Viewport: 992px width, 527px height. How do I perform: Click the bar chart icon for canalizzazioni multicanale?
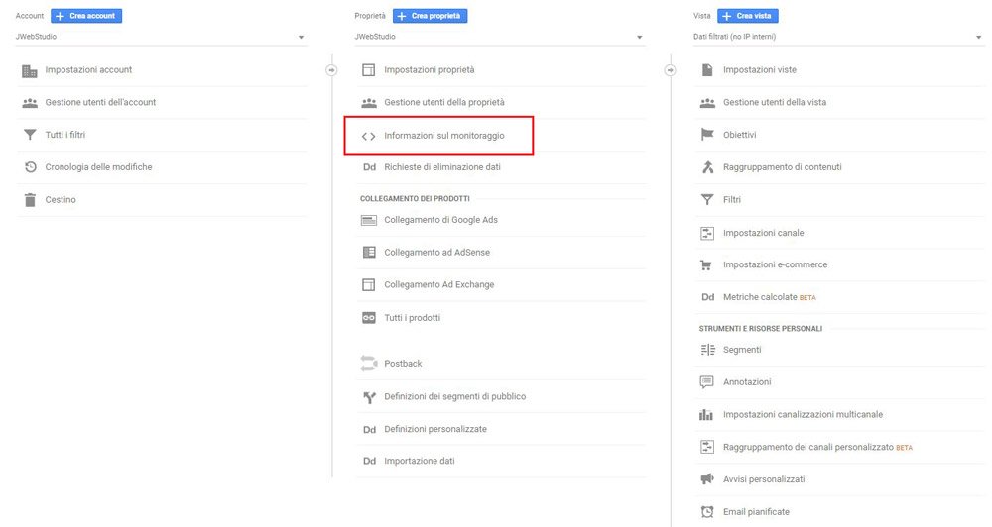tap(706, 414)
